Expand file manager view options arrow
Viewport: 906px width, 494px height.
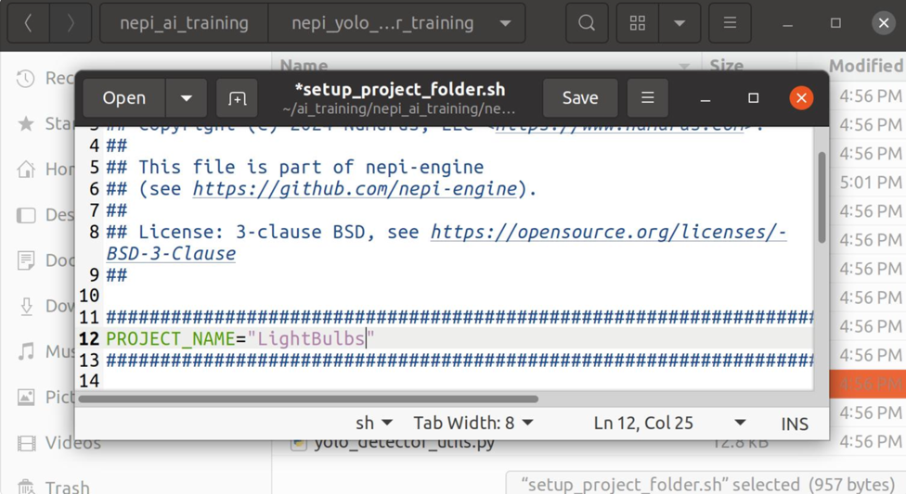679,23
